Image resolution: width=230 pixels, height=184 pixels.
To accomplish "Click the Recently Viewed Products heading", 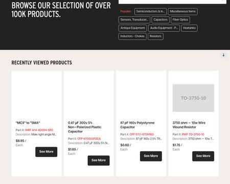I will [x=42, y=63].
